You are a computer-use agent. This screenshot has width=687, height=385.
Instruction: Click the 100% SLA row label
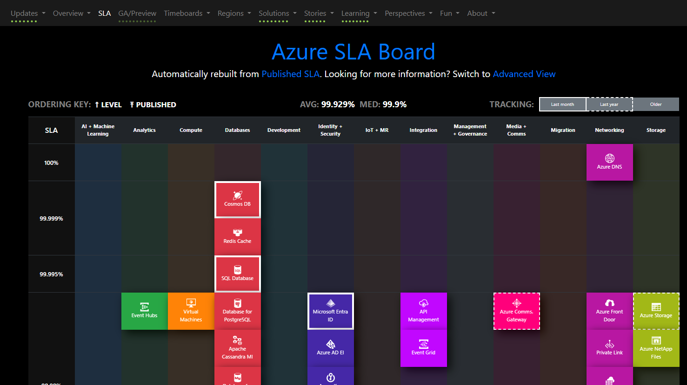pos(51,163)
